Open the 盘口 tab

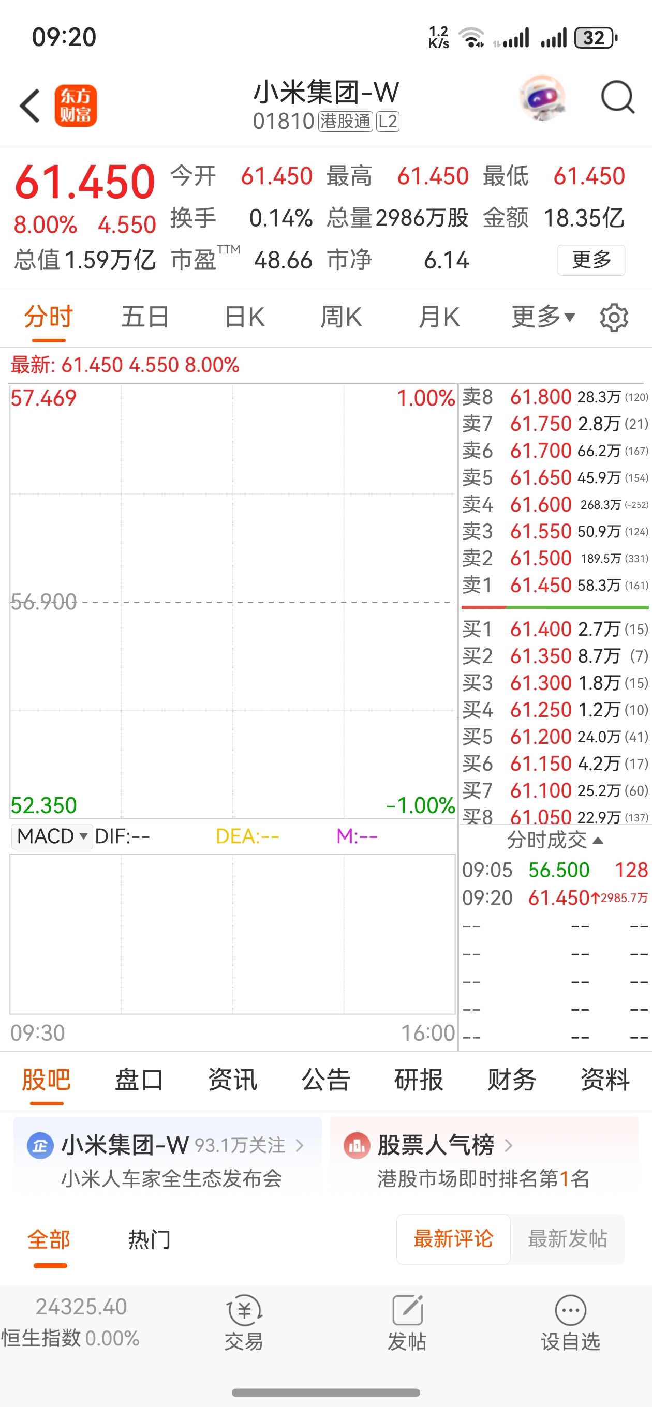[x=139, y=1080]
